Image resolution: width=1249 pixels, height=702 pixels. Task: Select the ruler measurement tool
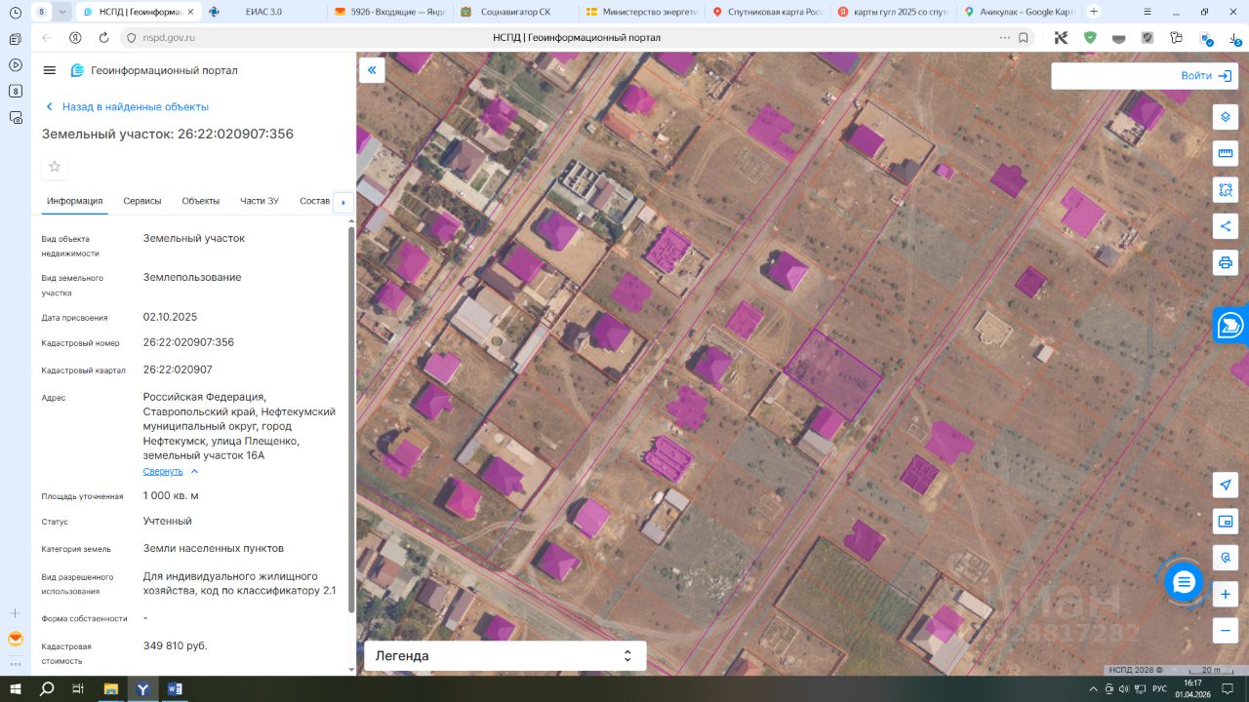coord(1225,153)
